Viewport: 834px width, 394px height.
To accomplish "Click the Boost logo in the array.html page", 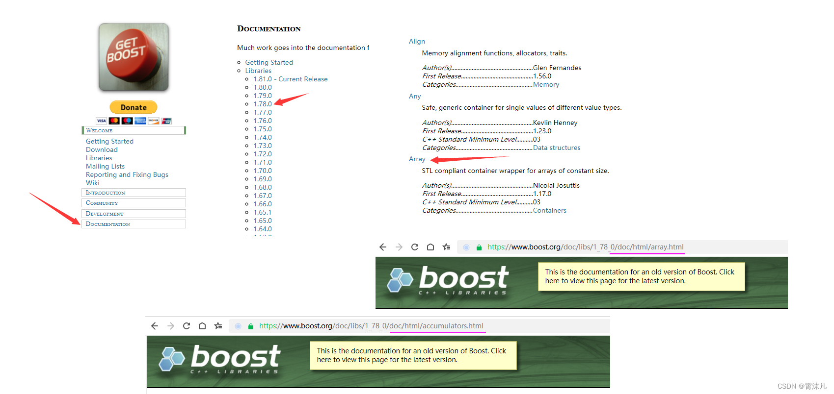I will pyautogui.click(x=448, y=280).
